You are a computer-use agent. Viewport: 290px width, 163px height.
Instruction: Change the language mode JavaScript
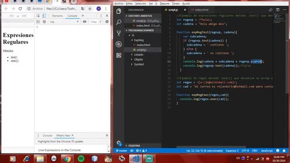(267, 151)
